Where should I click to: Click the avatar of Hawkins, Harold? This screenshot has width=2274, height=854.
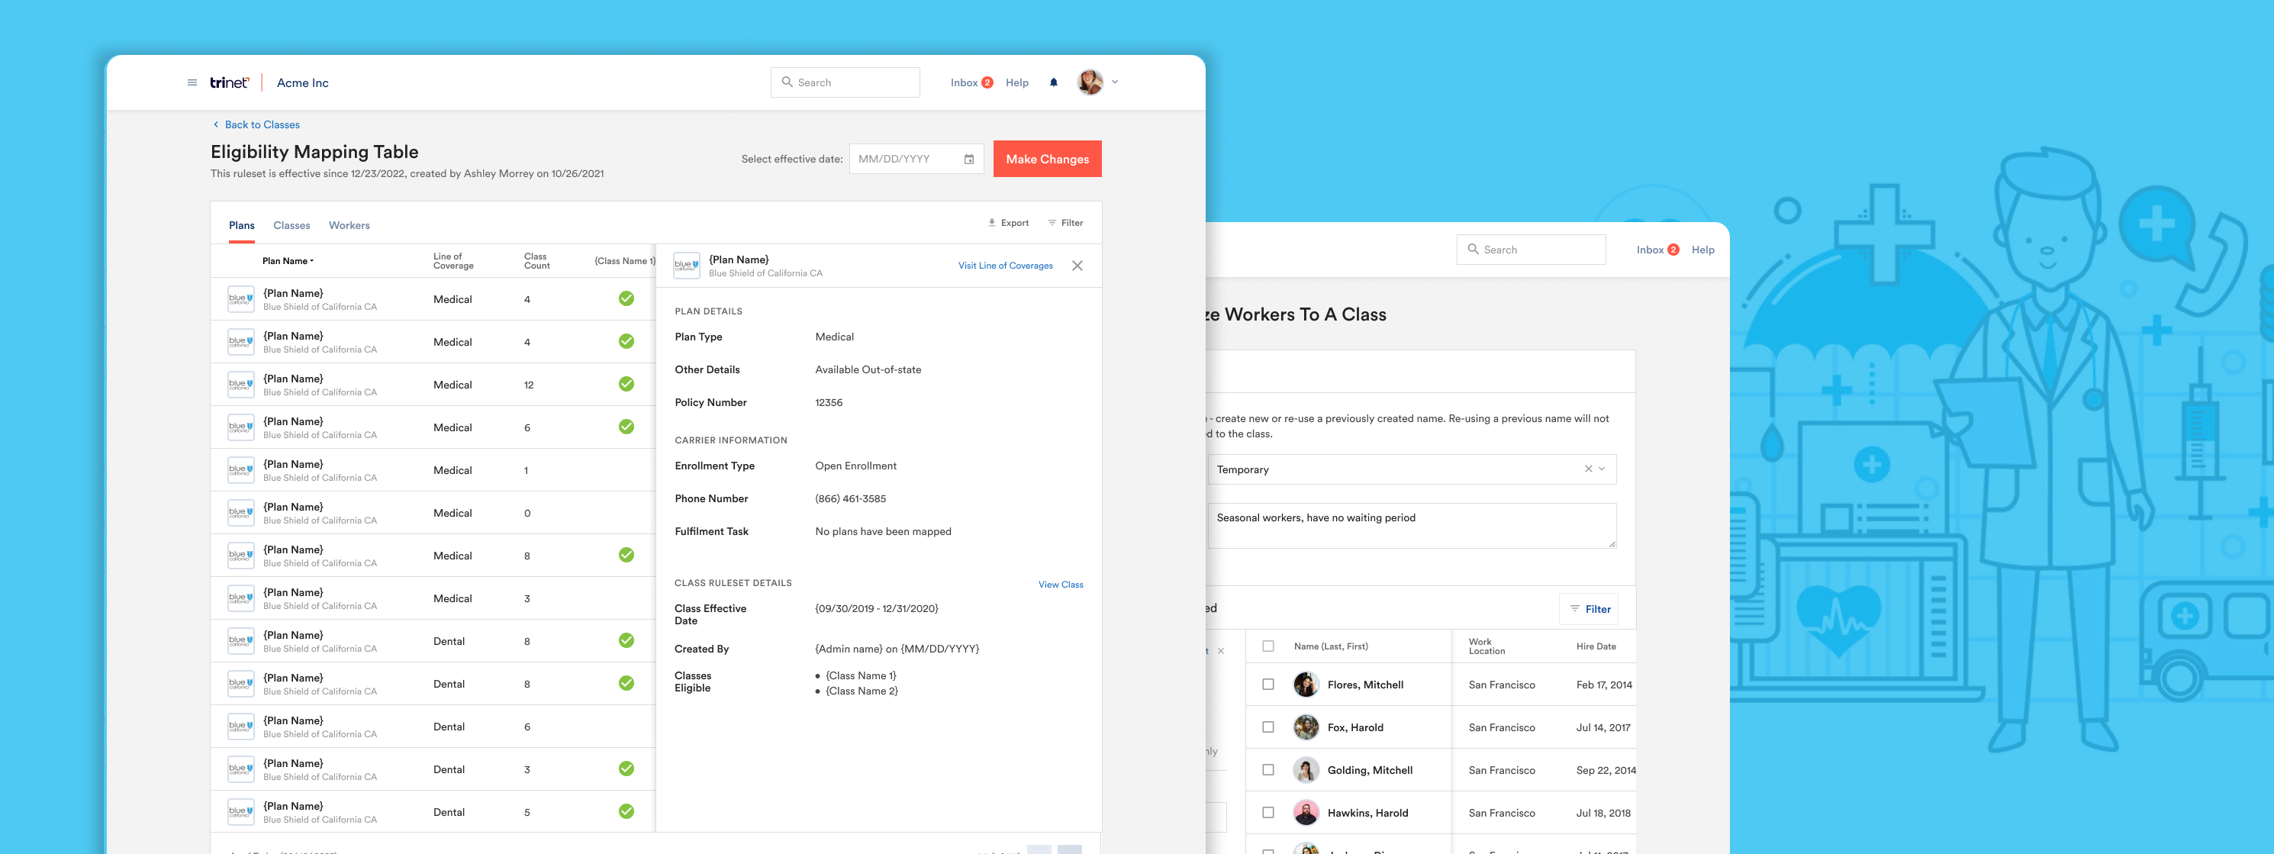click(x=1306, y=813)
